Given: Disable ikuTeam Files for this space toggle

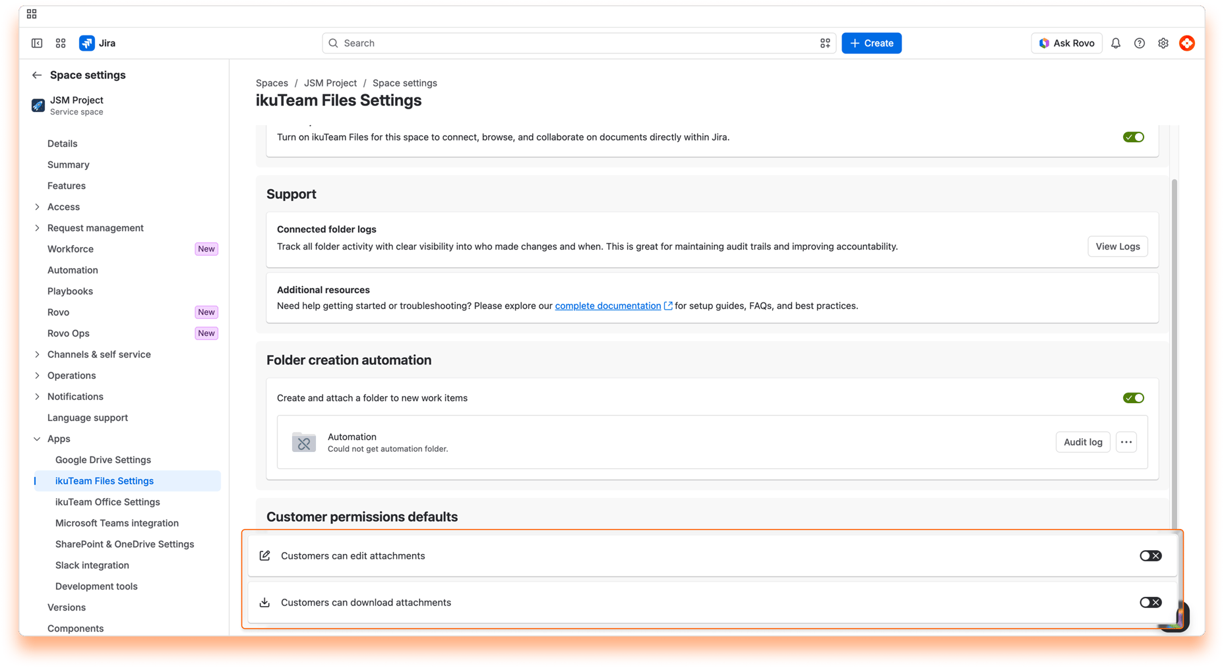Looking at the screenshot, I should pos(1134,137).
